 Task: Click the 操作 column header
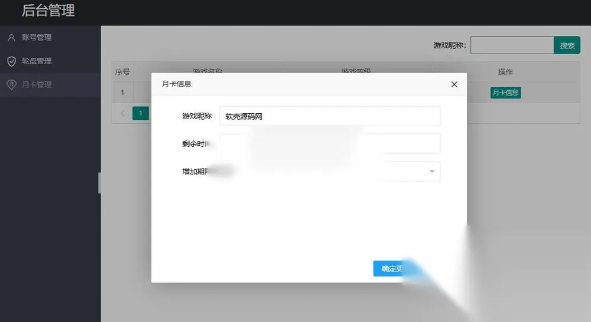coord(505,72)
